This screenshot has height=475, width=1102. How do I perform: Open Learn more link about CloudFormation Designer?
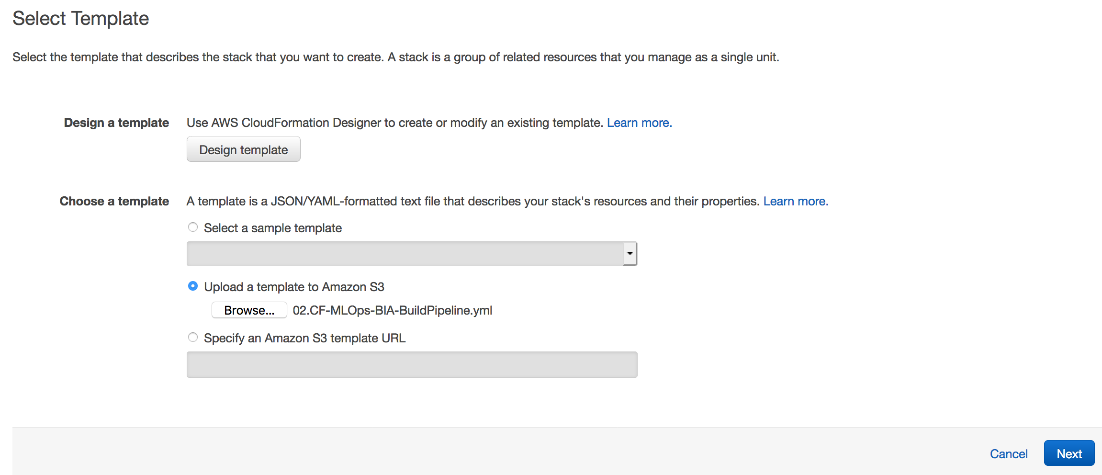pyautogui.click(x=639, y=123)
